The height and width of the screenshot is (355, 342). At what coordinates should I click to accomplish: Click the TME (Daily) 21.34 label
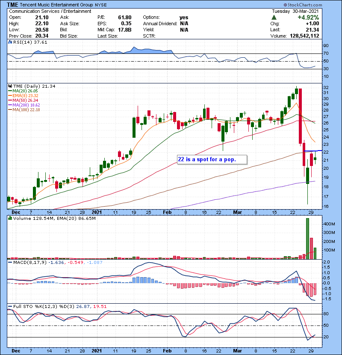click(34, 86)
